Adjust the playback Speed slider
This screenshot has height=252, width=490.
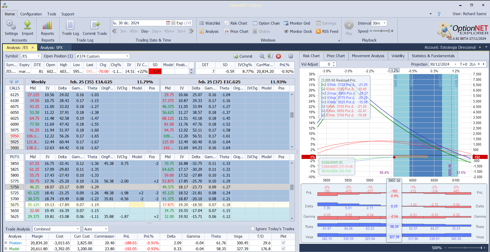pyautogui.click(x=382, y=31)
